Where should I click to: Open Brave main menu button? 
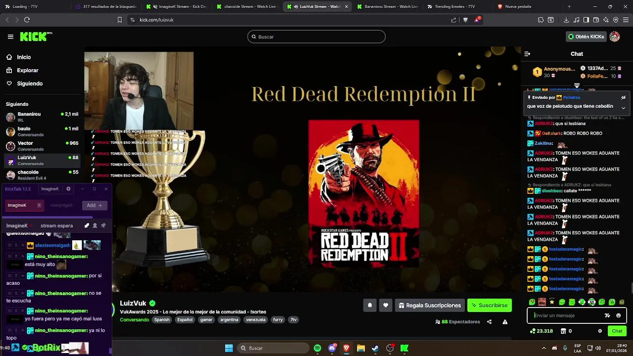coord(626,20)
